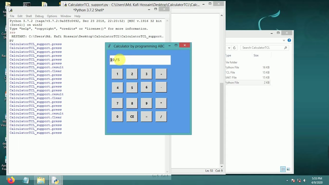
Task: Click the divide (/) operator key
Action: (161, 117)
